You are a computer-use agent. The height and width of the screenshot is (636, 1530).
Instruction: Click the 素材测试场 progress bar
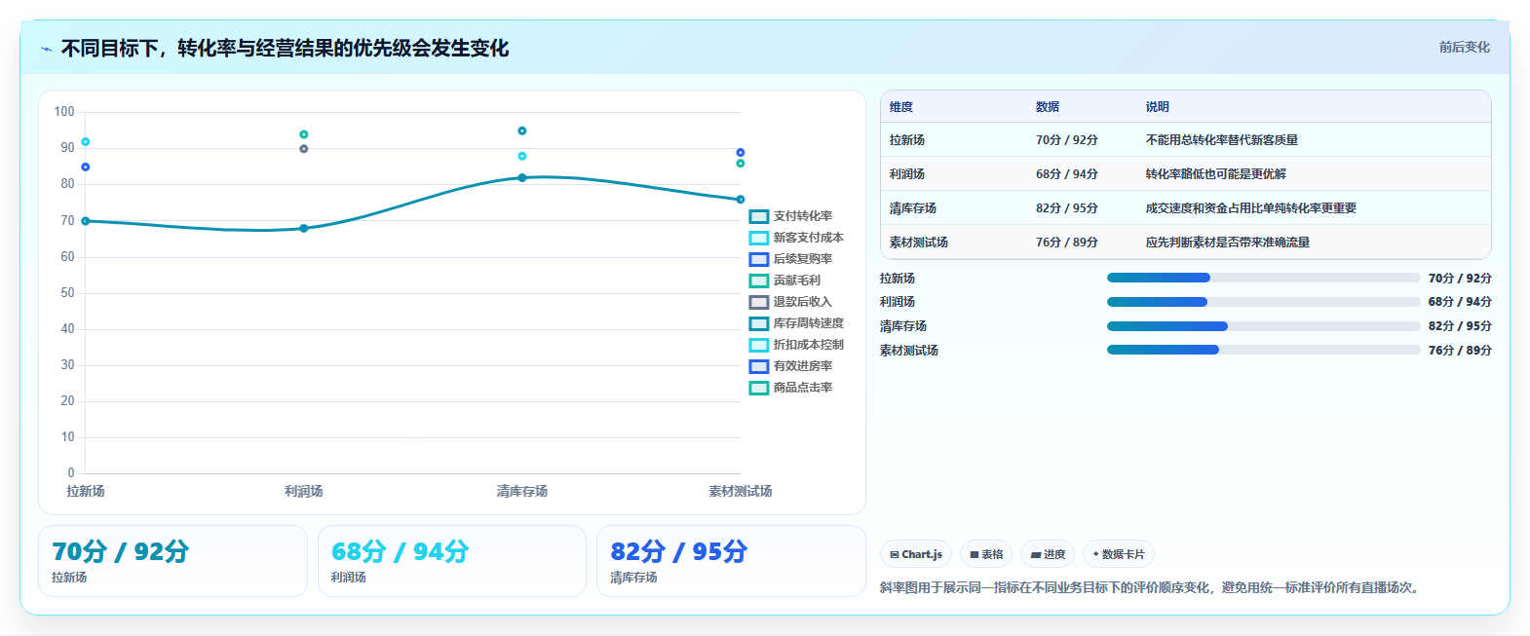tap(1263, 350)
